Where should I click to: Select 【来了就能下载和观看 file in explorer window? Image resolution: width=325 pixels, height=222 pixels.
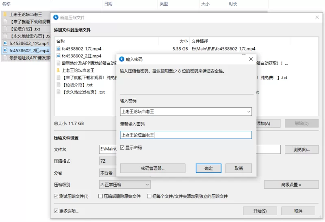pos(26,22)
